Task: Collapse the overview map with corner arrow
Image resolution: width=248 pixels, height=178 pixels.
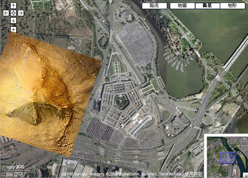Action: 245,175
